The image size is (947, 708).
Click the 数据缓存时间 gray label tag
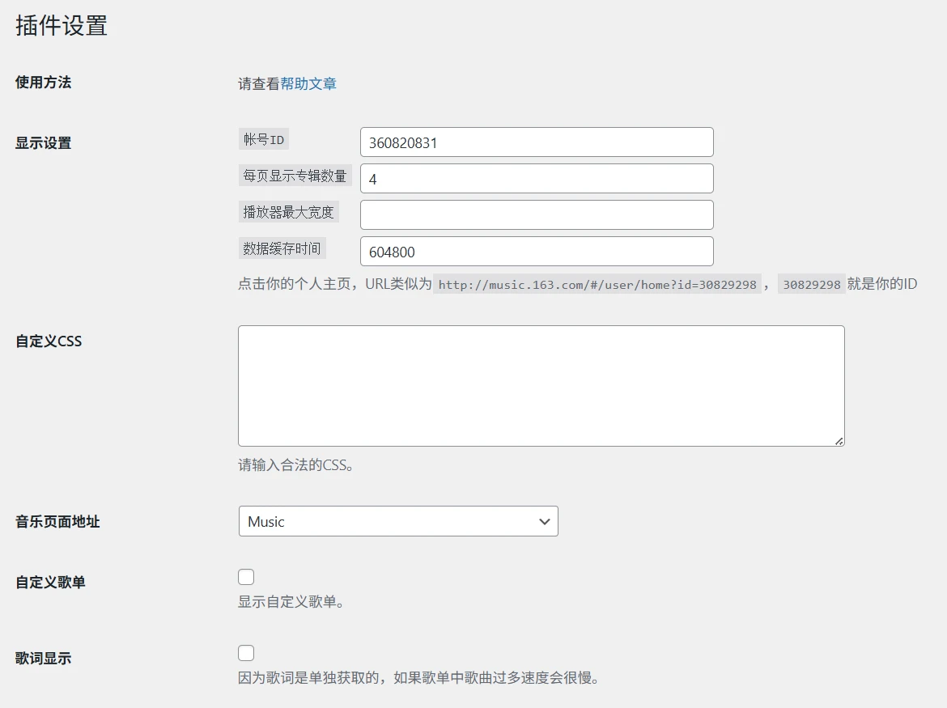pos(282,248)
